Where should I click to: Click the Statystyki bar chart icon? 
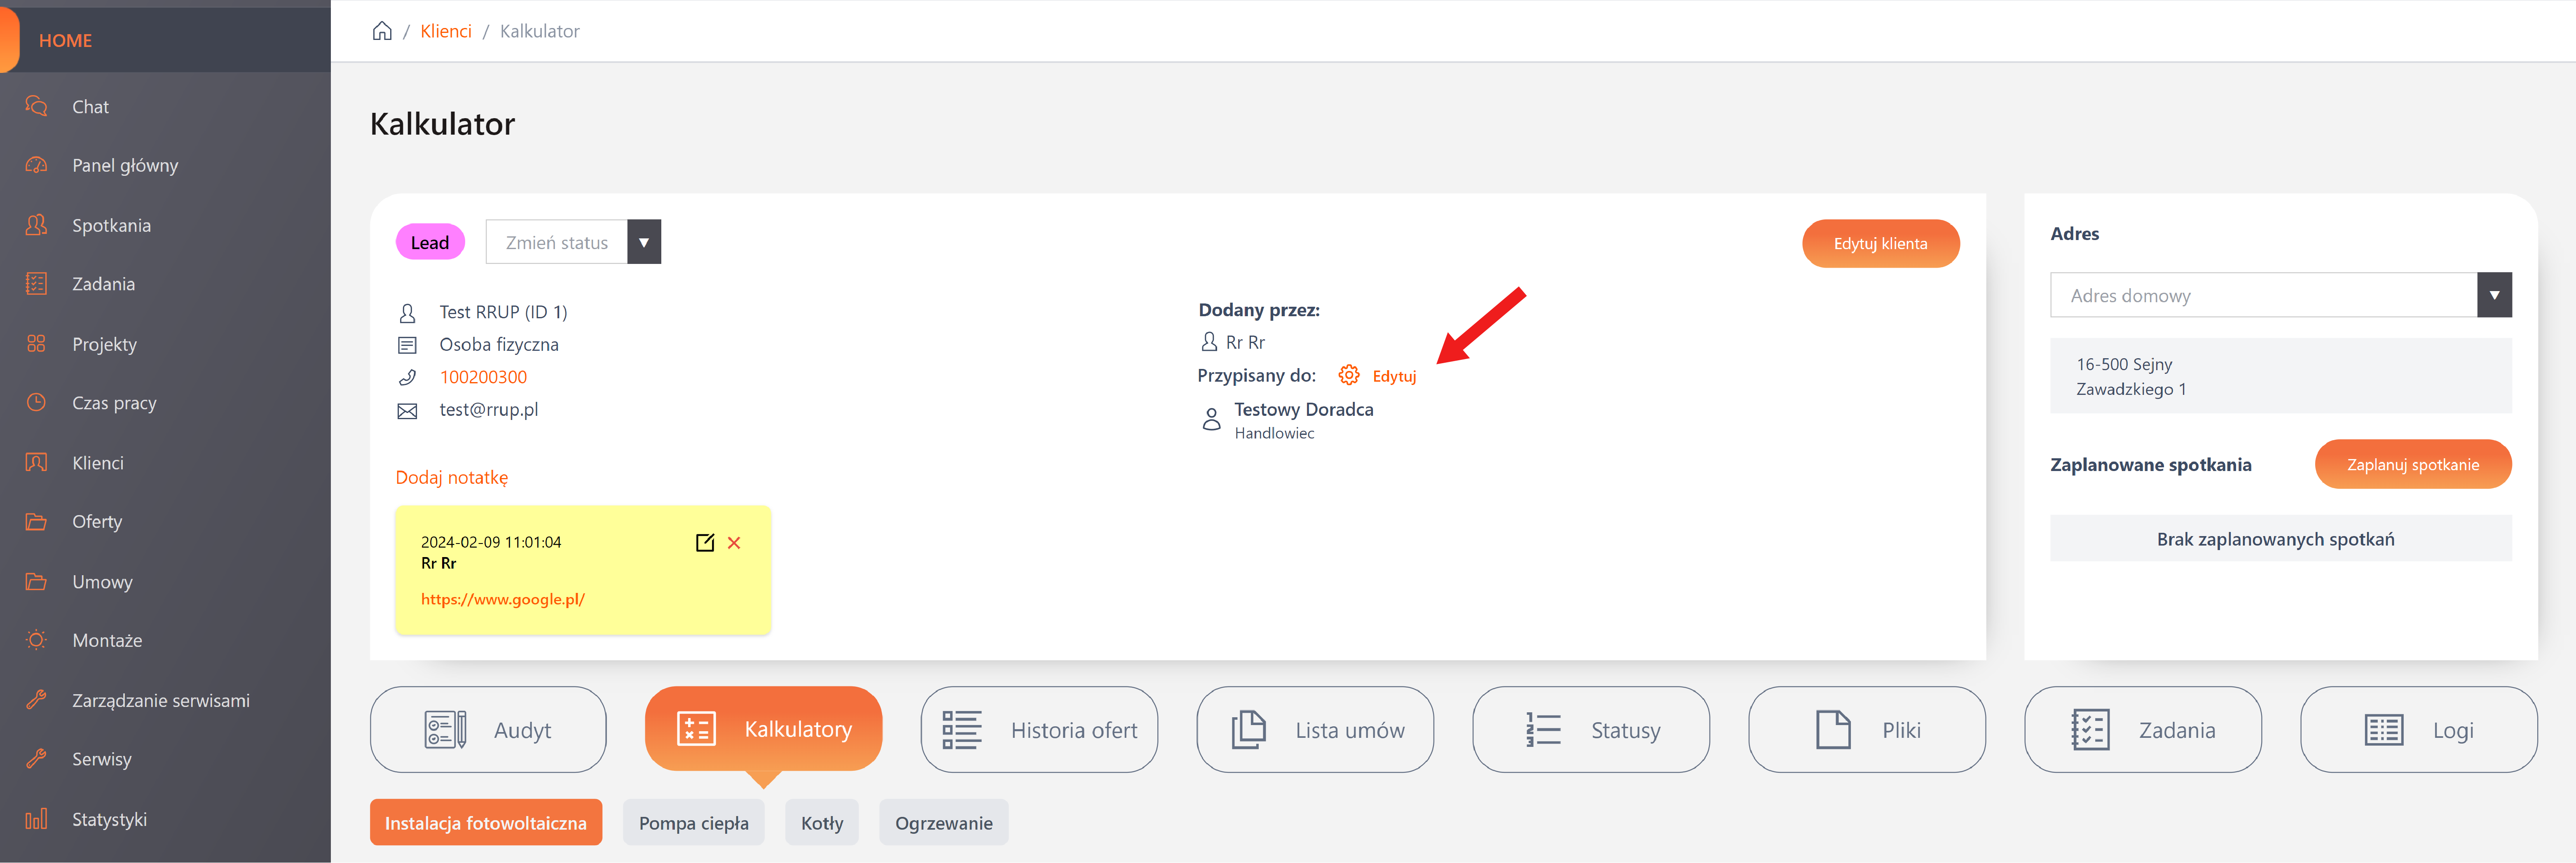coord(36,819)
